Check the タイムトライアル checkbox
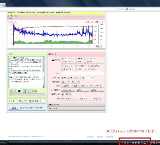Viewport: 160px width, 145px height. [86, 66]
